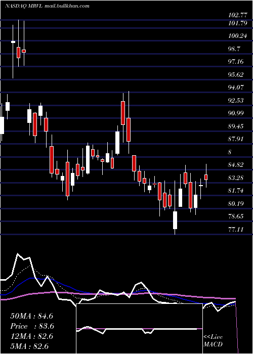This screenshot has height=354, width=253.
Task: Click the Price : 83.6 readout
Action: (x=32, y=326)
